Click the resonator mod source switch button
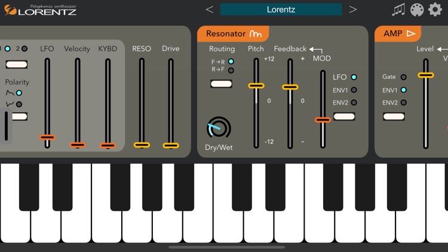448x252 pixels. coord(344,116)
